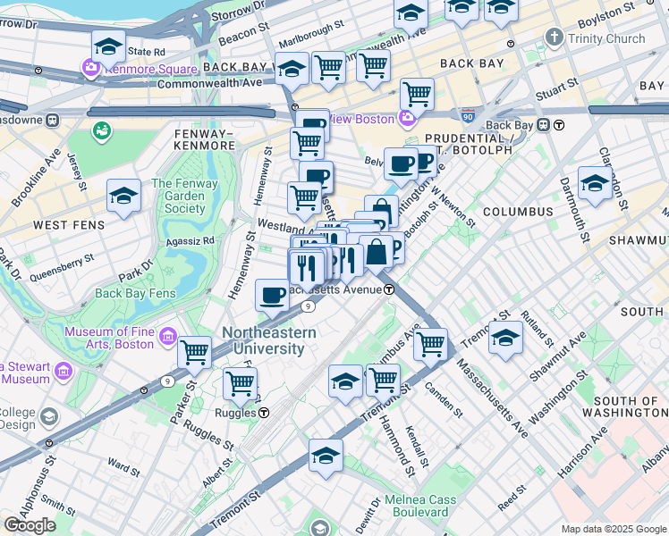Viewport: 669px width, 536px height.
Task: Select the PRUDENTIAL / ST. BOTOLPH label
Action: (470, 144)
